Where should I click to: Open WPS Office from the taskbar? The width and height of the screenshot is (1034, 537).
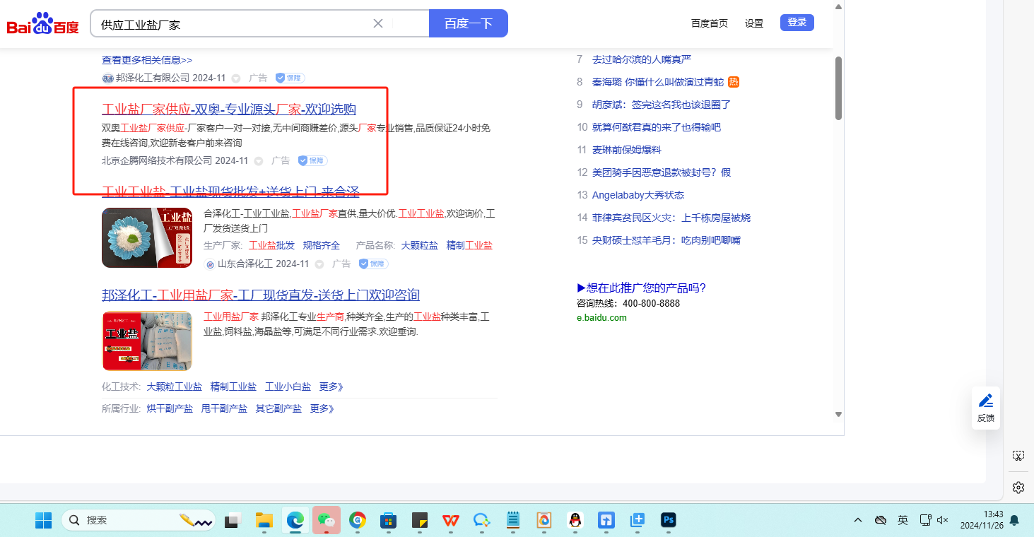(450, 520)
